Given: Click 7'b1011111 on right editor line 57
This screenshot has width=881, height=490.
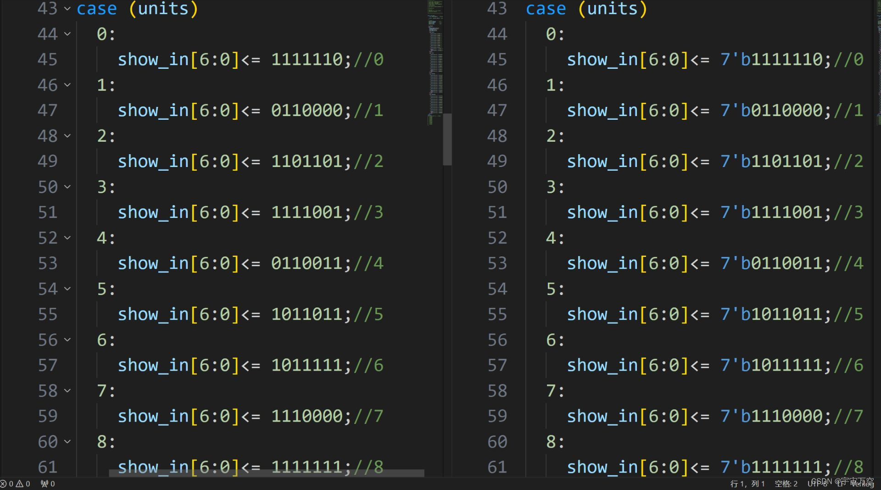Looking at the screenshot, I should (771, 365).
